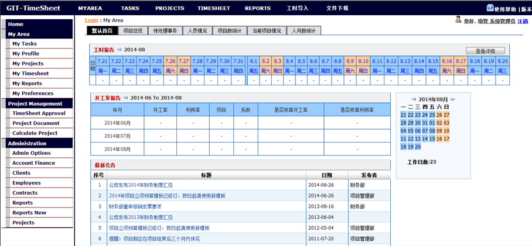Go to next month in mini calendar
Screen dimensions: 532x246
click(x=452, y=99)
